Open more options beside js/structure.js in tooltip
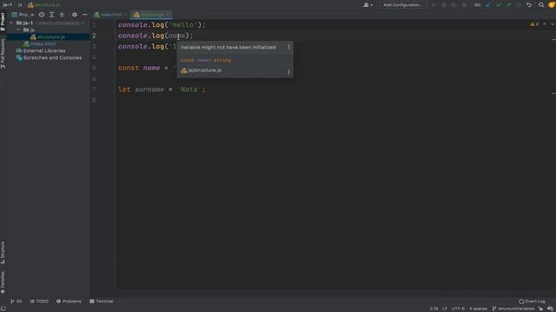The width and height of the screenshot is (556, 312). point(288,72)
